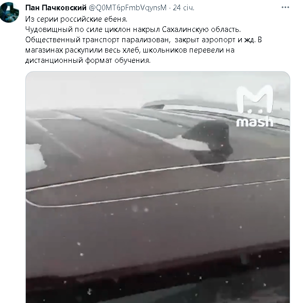297x303 pixels.
Task: Click the words 'Сахалинскую область' in tweet
Action: point(201,29)
